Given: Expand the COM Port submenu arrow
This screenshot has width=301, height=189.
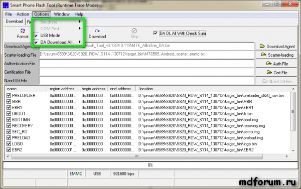Looking at the screenshot, I should coord(80,29).
